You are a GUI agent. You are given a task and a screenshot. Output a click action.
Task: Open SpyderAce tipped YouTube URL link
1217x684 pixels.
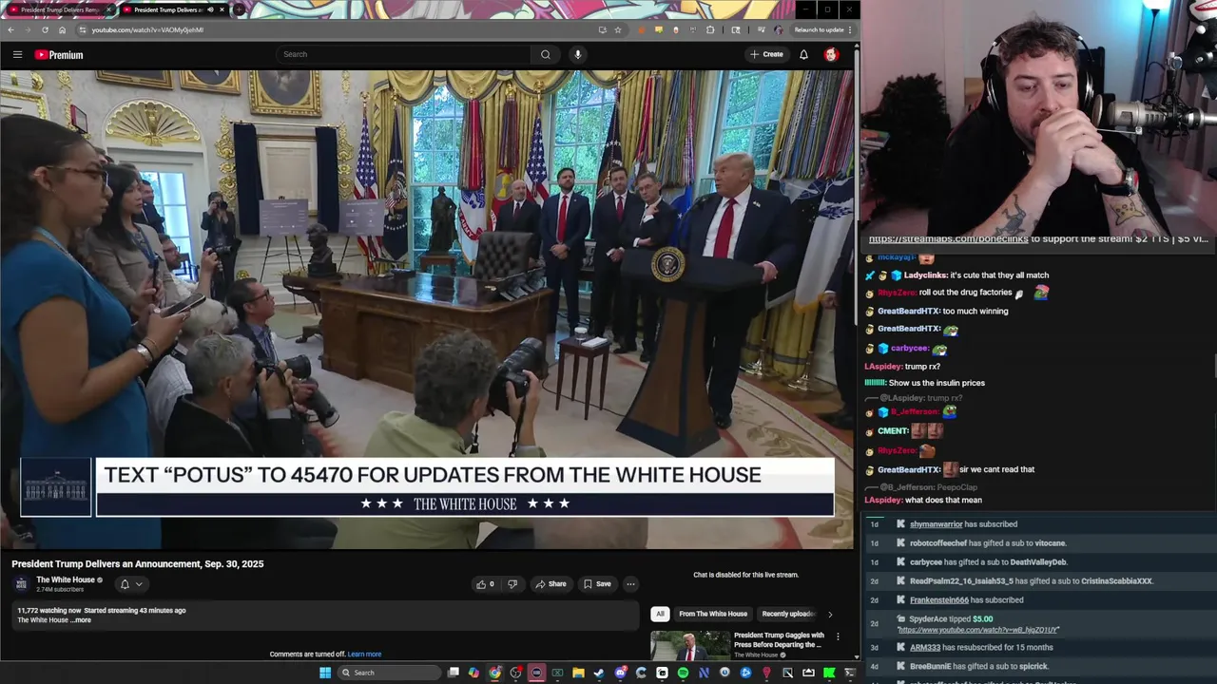[977, 630]
